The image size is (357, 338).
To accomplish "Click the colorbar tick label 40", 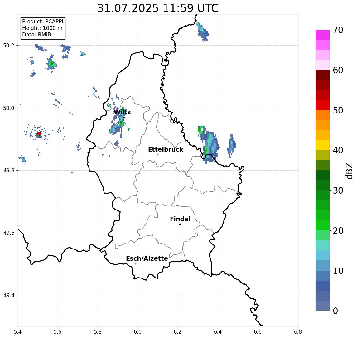I will (338, 150).
